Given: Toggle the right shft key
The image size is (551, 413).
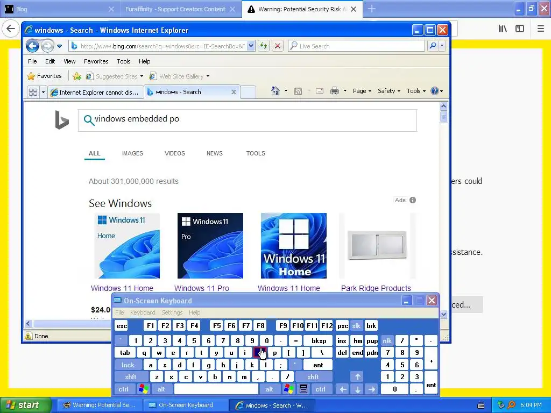Looking at the screenshot, I should pos(313,377).
